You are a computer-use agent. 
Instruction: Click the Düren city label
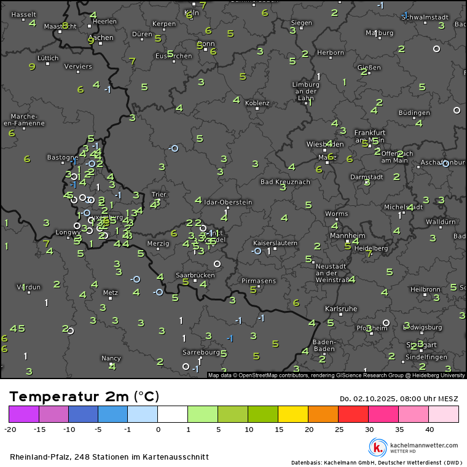pos(142,34)
